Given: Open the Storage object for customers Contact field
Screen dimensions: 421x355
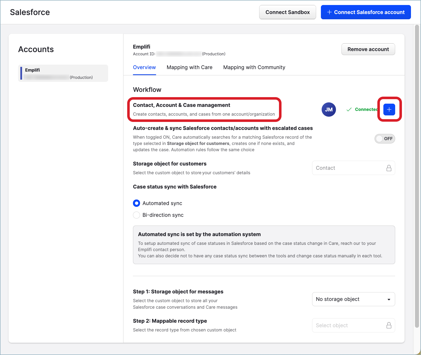Looking at the screenshot, I should (x=354, y=168).
